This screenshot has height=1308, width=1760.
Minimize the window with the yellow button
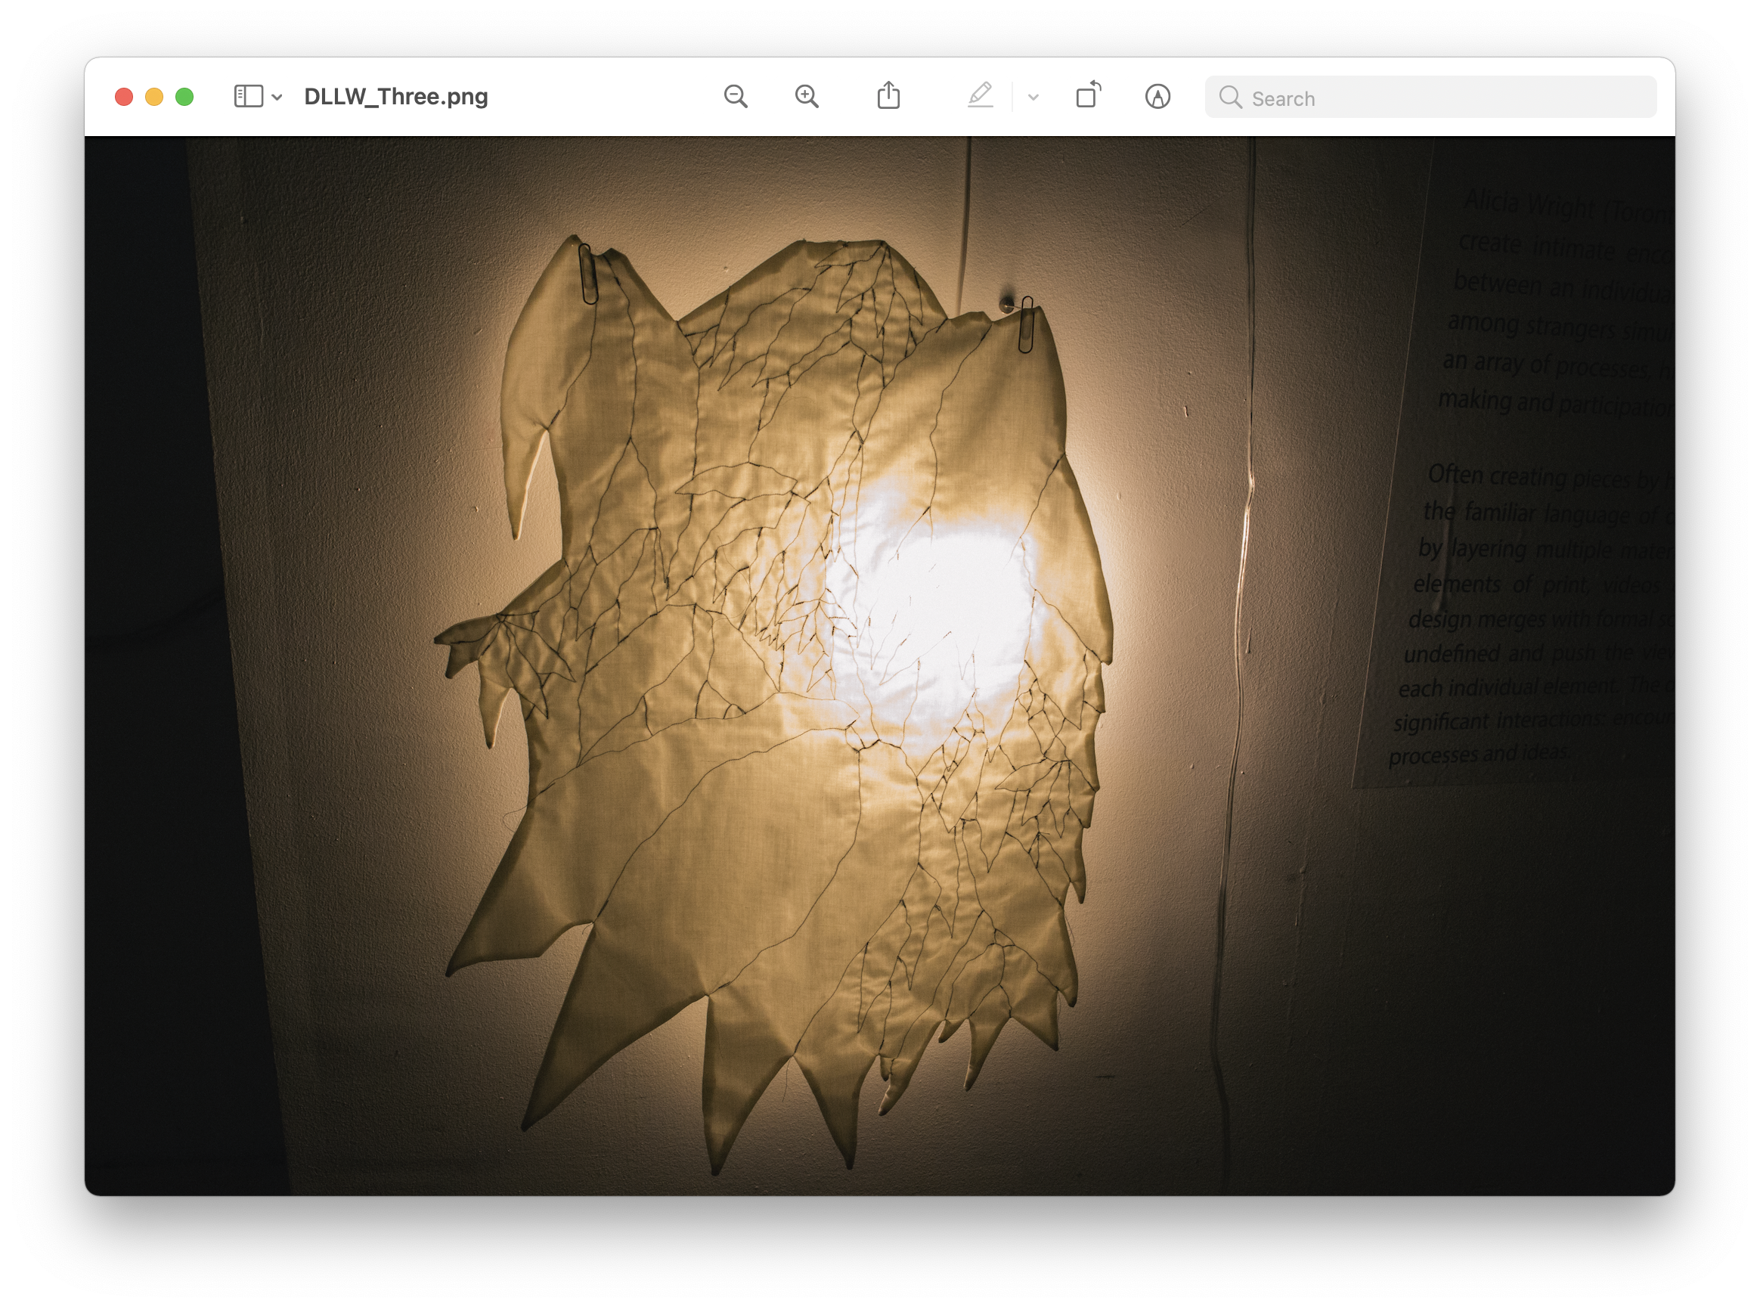point(154,97)
